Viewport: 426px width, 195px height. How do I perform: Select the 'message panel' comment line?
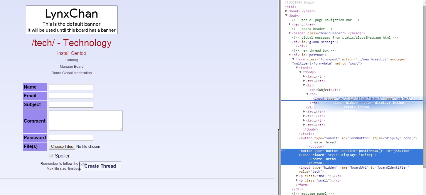coord(313,193)
